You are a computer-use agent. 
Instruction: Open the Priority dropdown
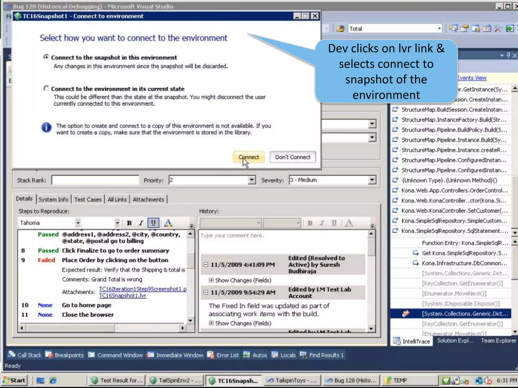coord(251,180)
